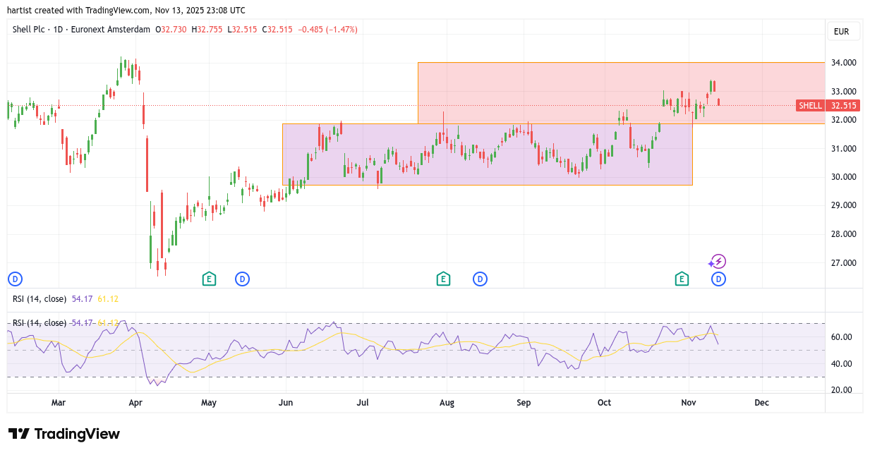Image resolution: width=870 pixels, height=455 pixels.
Task: Click the 34.000 price axis label
Action: coord(843,63)
